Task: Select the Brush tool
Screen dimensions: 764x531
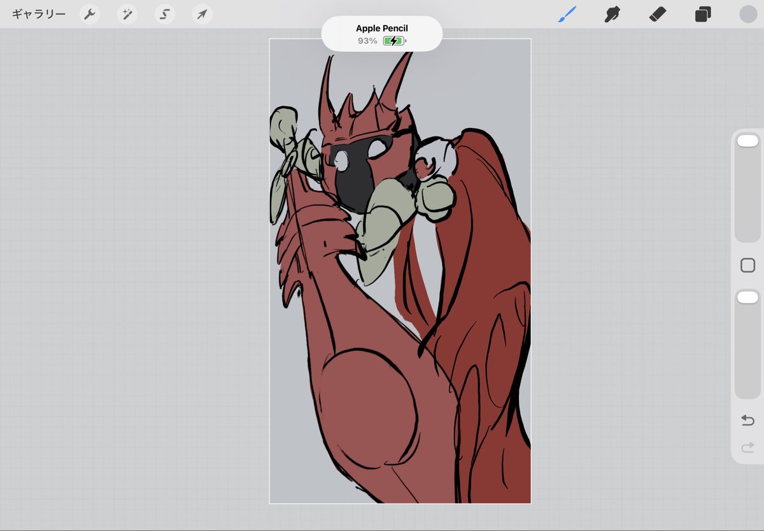Action: [x=567, y=14]
